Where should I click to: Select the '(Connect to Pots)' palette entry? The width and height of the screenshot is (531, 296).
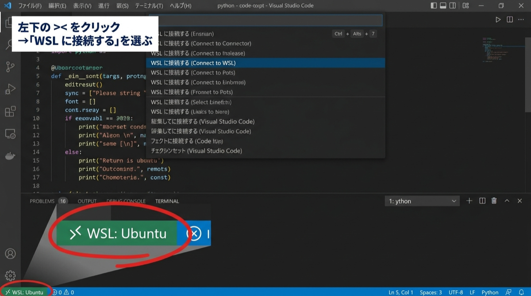click(x=265, y=73)
